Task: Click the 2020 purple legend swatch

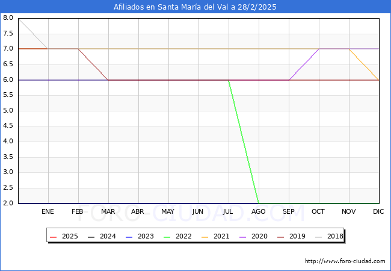Action: tap(243, 237)
